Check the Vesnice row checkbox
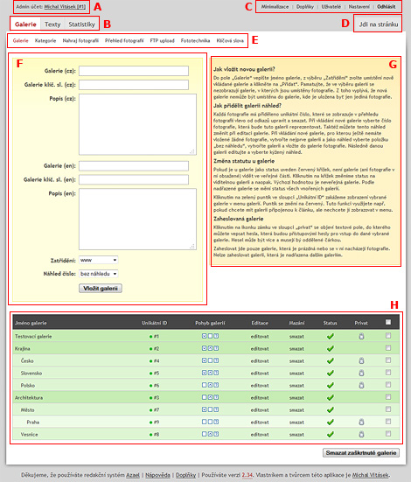Image resolution: width=411 pixels, height=482 pixels. (388, 434)
